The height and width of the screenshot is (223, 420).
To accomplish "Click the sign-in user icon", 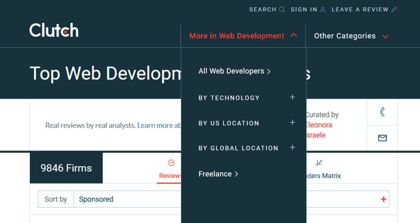I will 323,9.
